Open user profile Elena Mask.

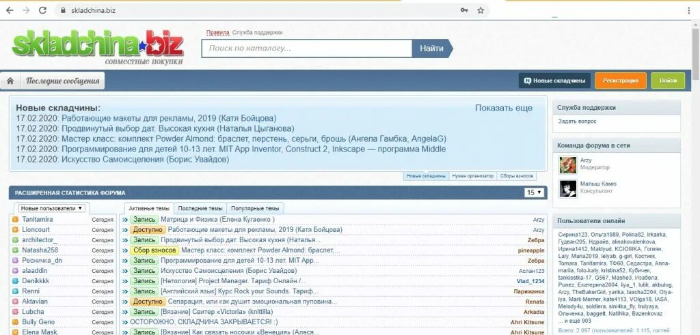pyautogui.click(x=40, y=332)
